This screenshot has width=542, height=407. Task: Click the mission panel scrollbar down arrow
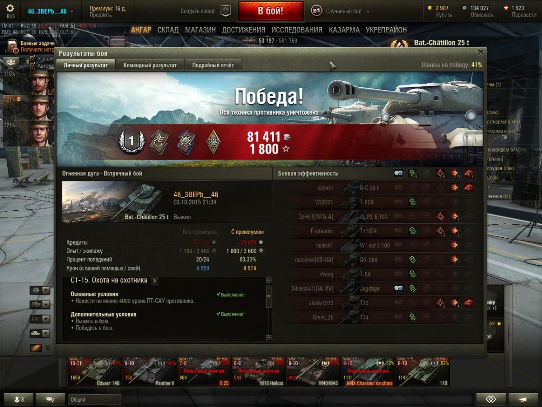(269, 337)
